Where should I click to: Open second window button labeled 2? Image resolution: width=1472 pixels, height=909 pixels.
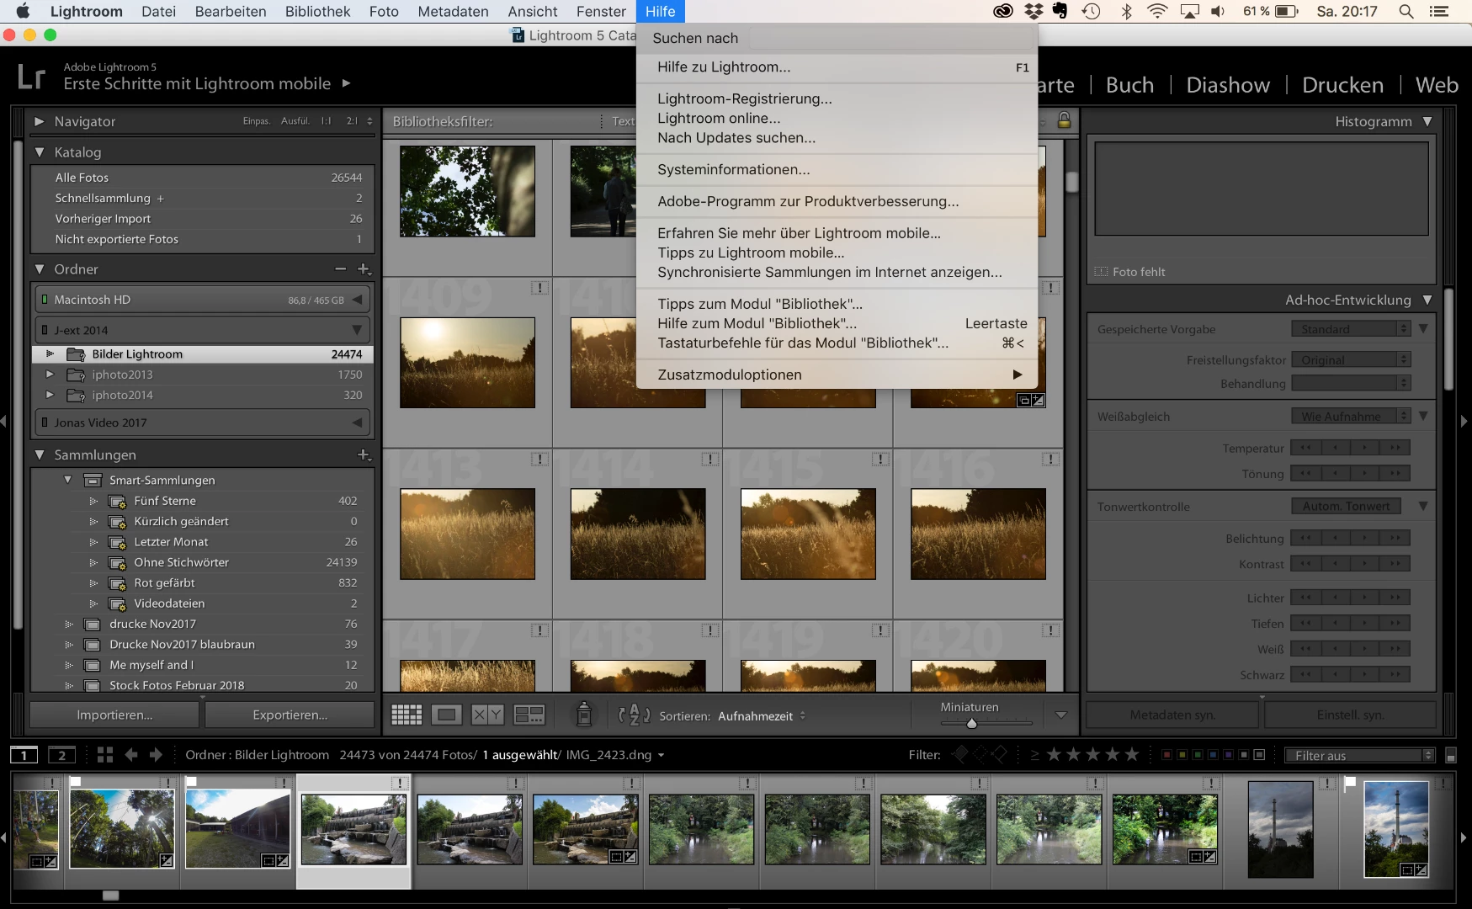[61, 755]
